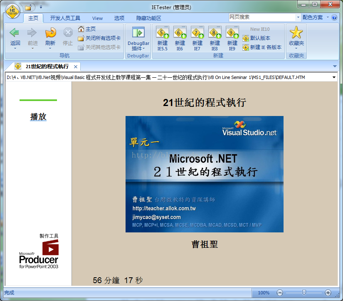The width and height of the screenshot is (343, 301).
Task: Click the zoom in plus button
Action: click(328, 293)
